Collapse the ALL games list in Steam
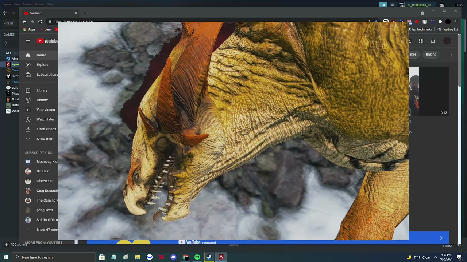The height and width of the screenshot is (262, 467). click(4, 53)
